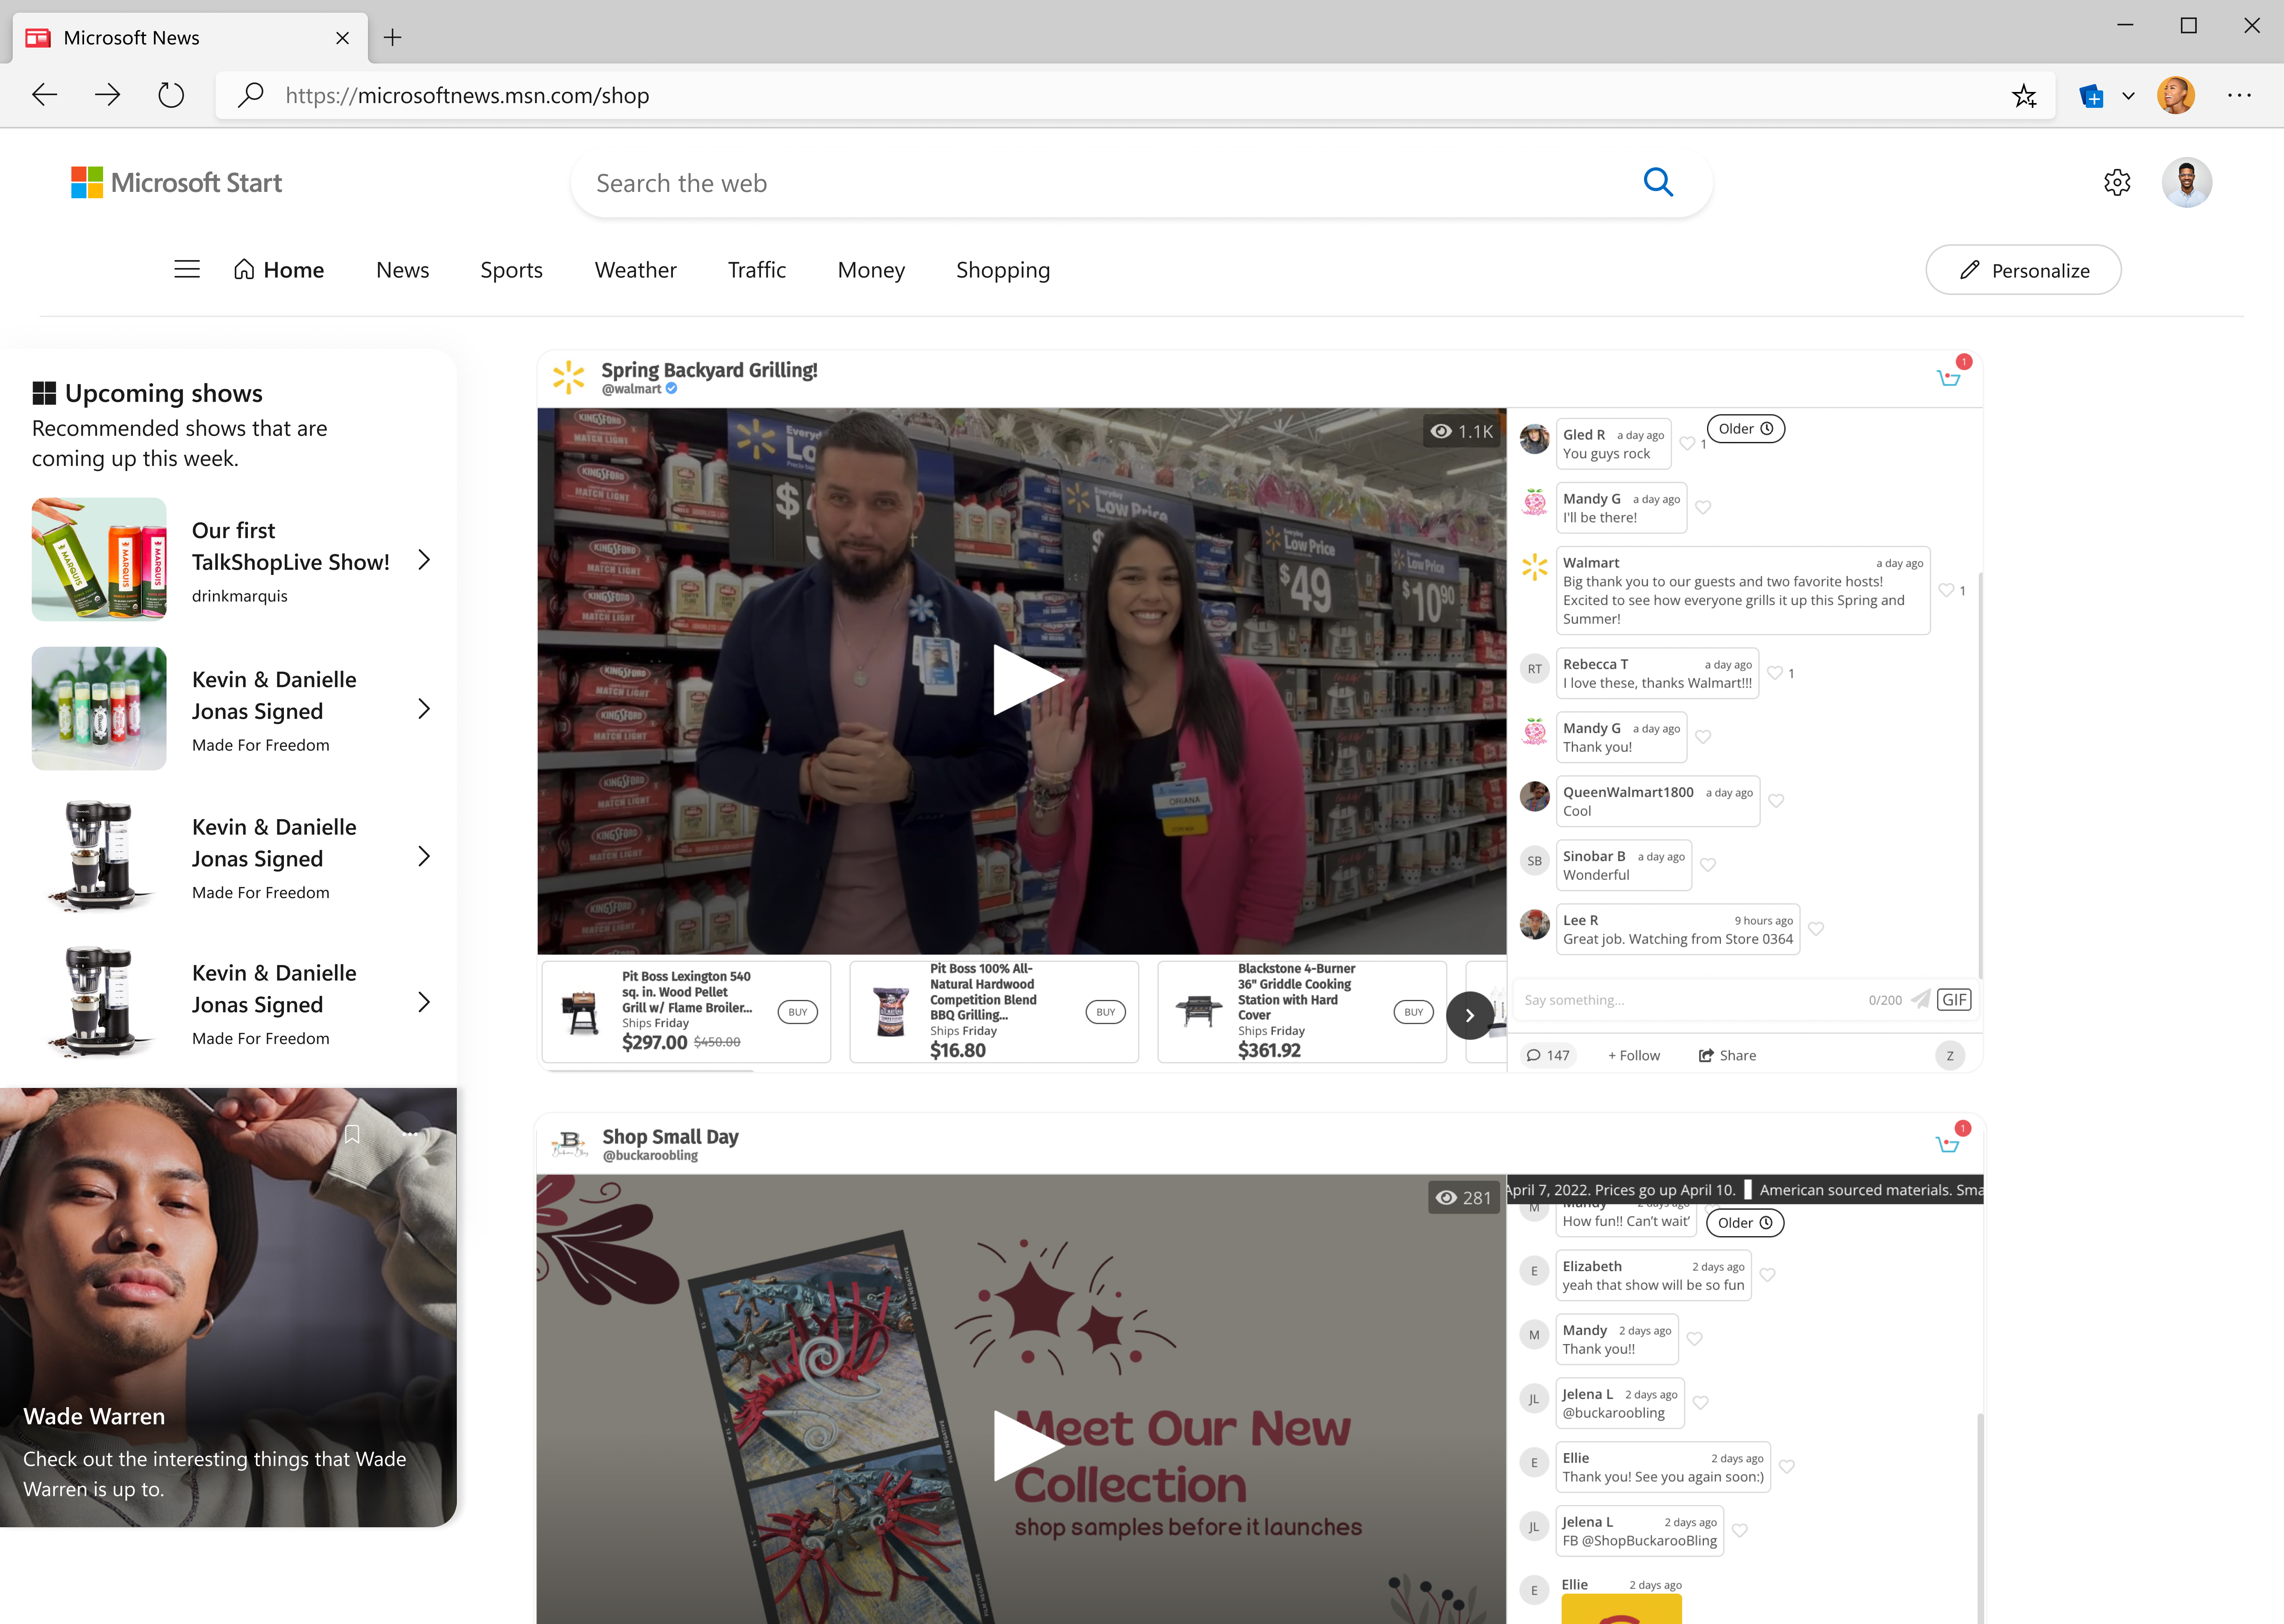Switch to the Money tab
The width and height of the screenshot is (2284, 1624).
click(871, 270)
